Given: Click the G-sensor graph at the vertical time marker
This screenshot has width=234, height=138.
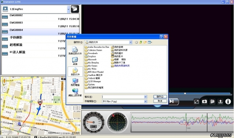Looking at the screenshot, I should point(207,122).
